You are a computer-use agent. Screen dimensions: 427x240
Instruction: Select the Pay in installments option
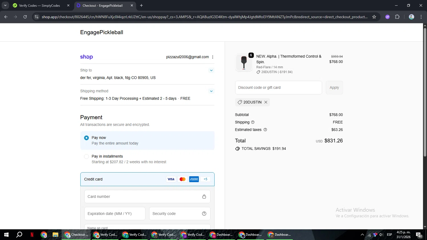pyautogui.click(x=147, y=159)
